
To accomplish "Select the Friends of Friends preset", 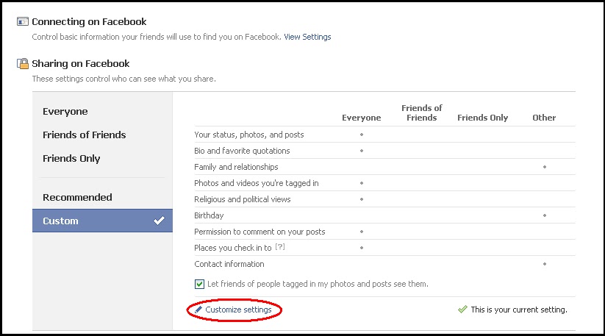I will 85,135.
